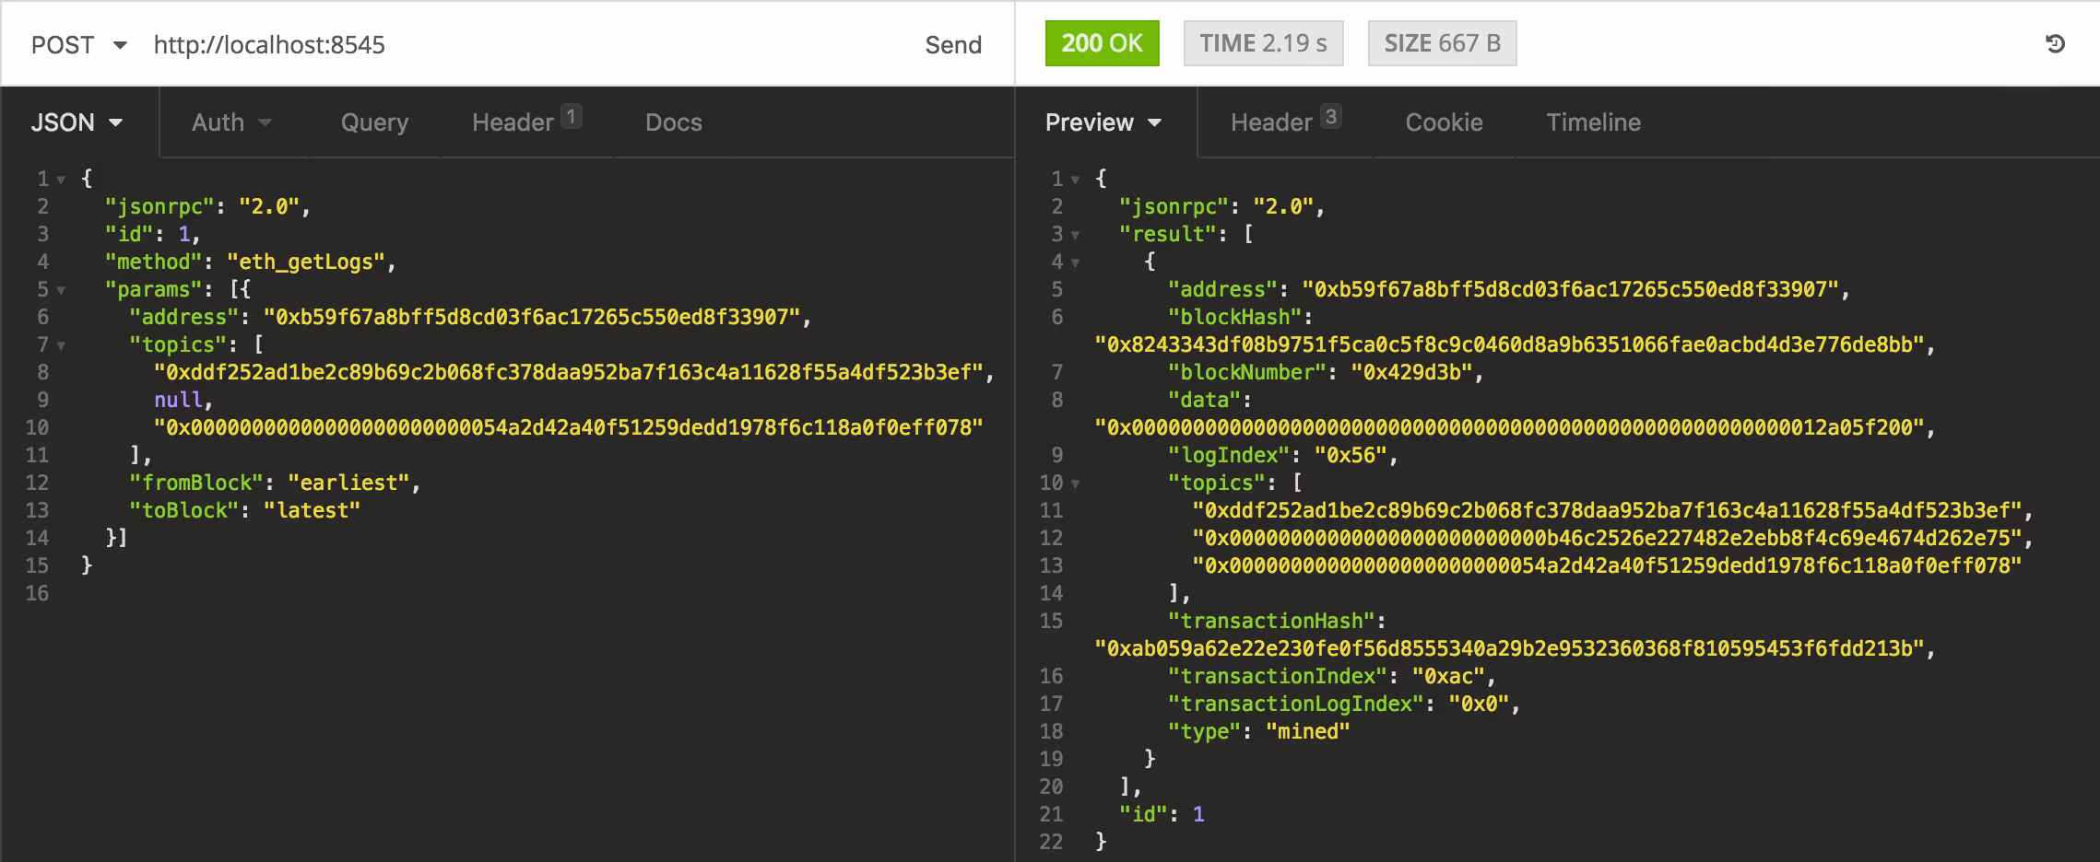Open the POST method dropdown
This screenshot has height=862, width=2100.
click(78, 45)
